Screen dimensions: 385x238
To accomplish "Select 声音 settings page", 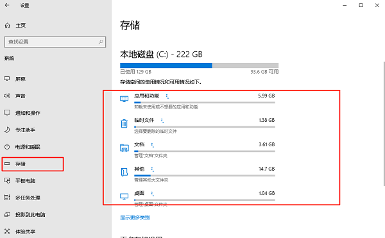I will [21, 96].
